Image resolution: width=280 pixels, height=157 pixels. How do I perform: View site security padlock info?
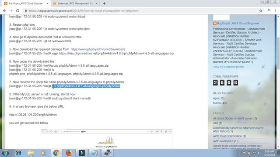coord(26,10)
